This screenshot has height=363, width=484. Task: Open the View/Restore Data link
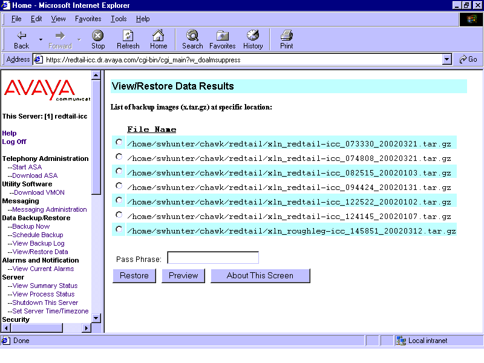pyautogui.click(x=40, y=252)
